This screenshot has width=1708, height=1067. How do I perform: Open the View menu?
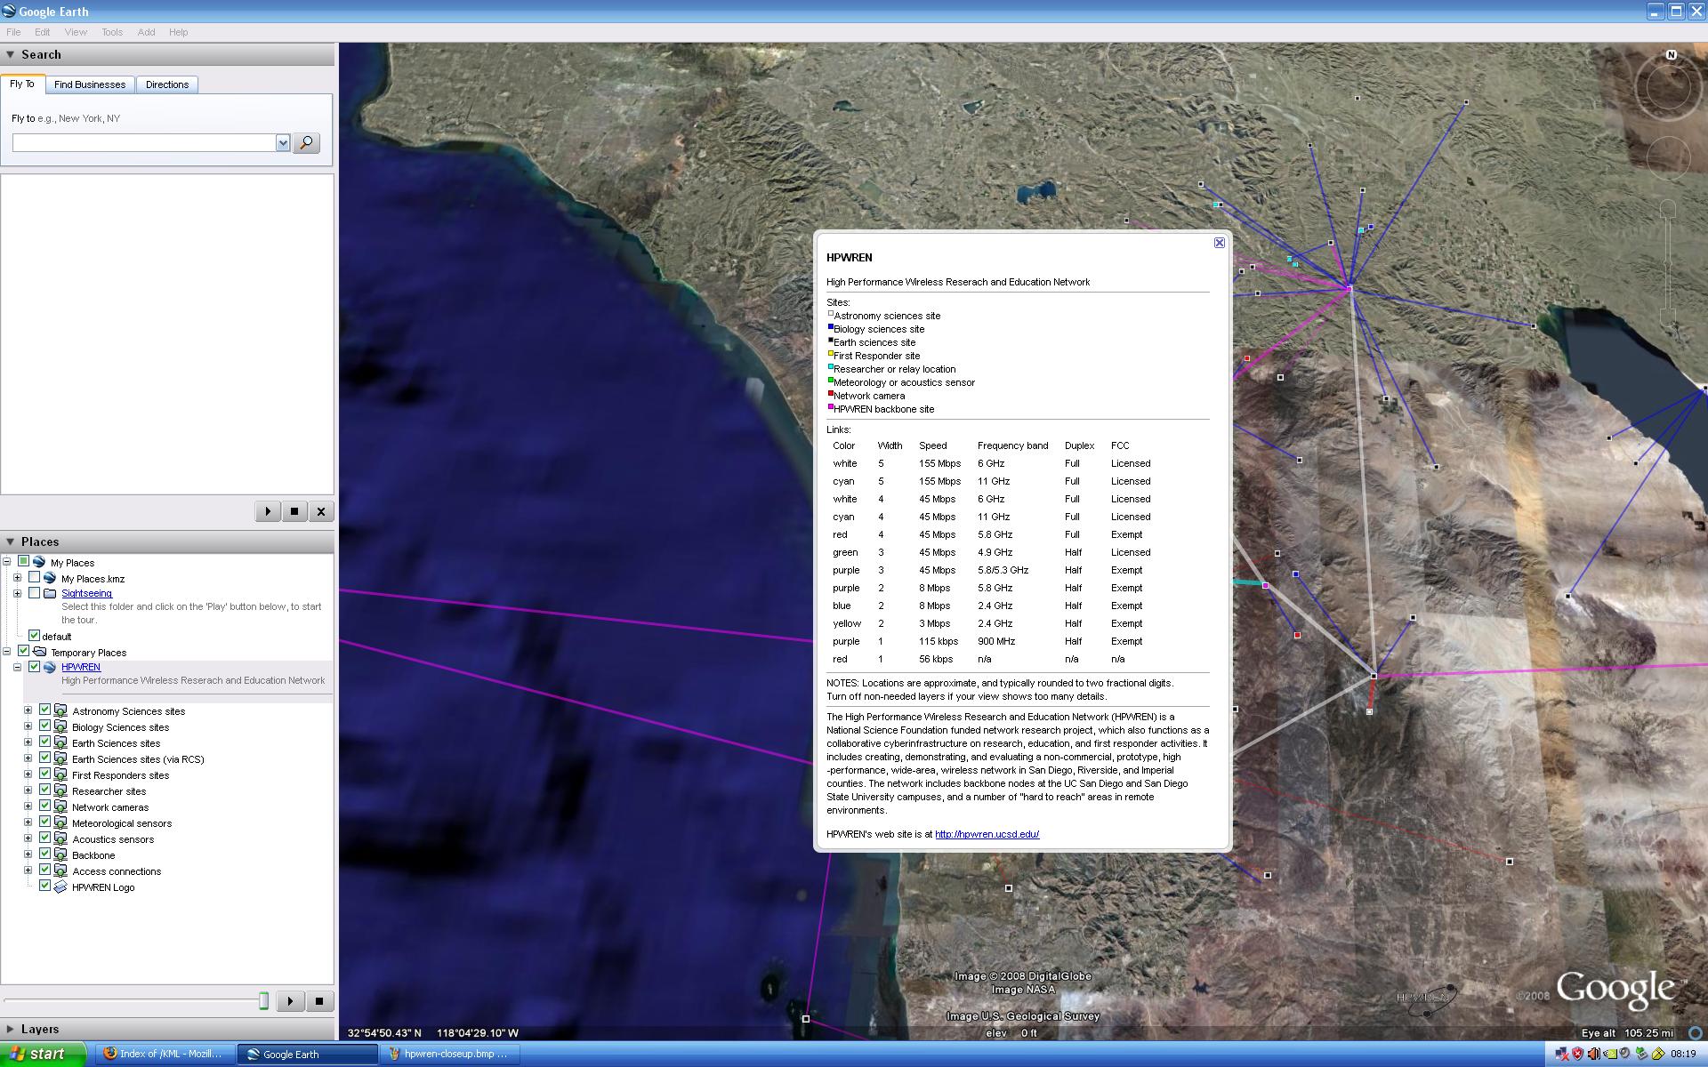point(76,32)
